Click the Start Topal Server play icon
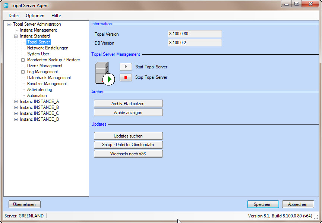322x223 pixels. pyautogui.click(x=126, y=67)
